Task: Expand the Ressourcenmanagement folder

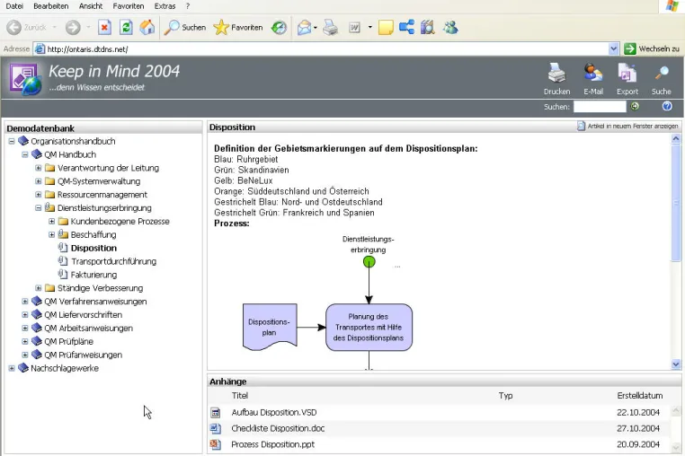Action: pos(39,195)
